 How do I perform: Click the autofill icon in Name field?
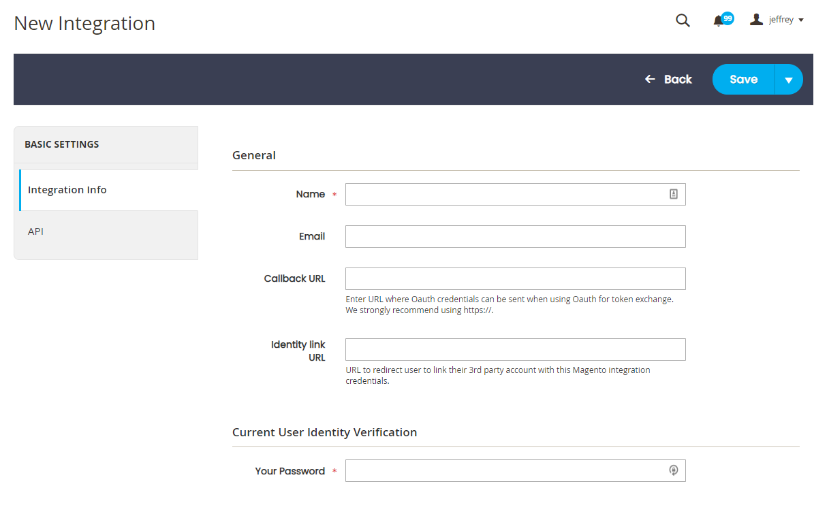click(x=673, y=194)
